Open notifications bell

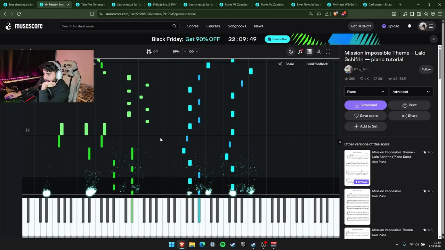410,26
